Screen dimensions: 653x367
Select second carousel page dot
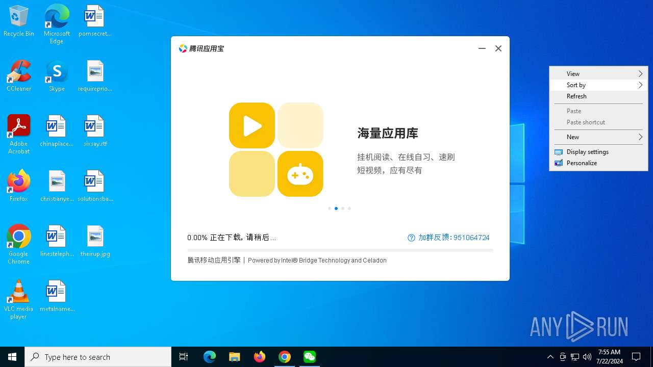pyautogui.click(x=336, y=208)
